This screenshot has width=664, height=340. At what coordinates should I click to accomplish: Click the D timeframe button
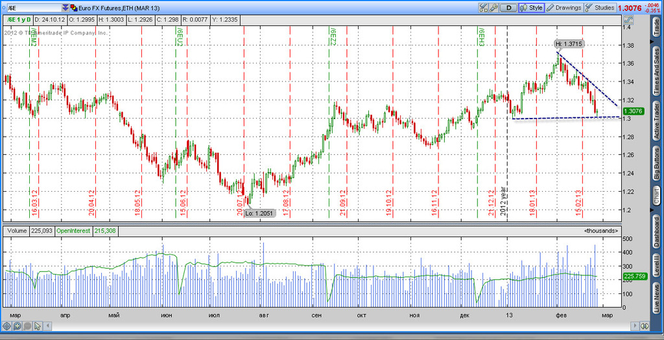508,8
